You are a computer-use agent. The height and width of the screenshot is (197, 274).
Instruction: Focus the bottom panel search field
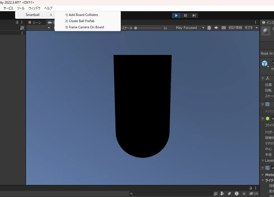[171, 194]
